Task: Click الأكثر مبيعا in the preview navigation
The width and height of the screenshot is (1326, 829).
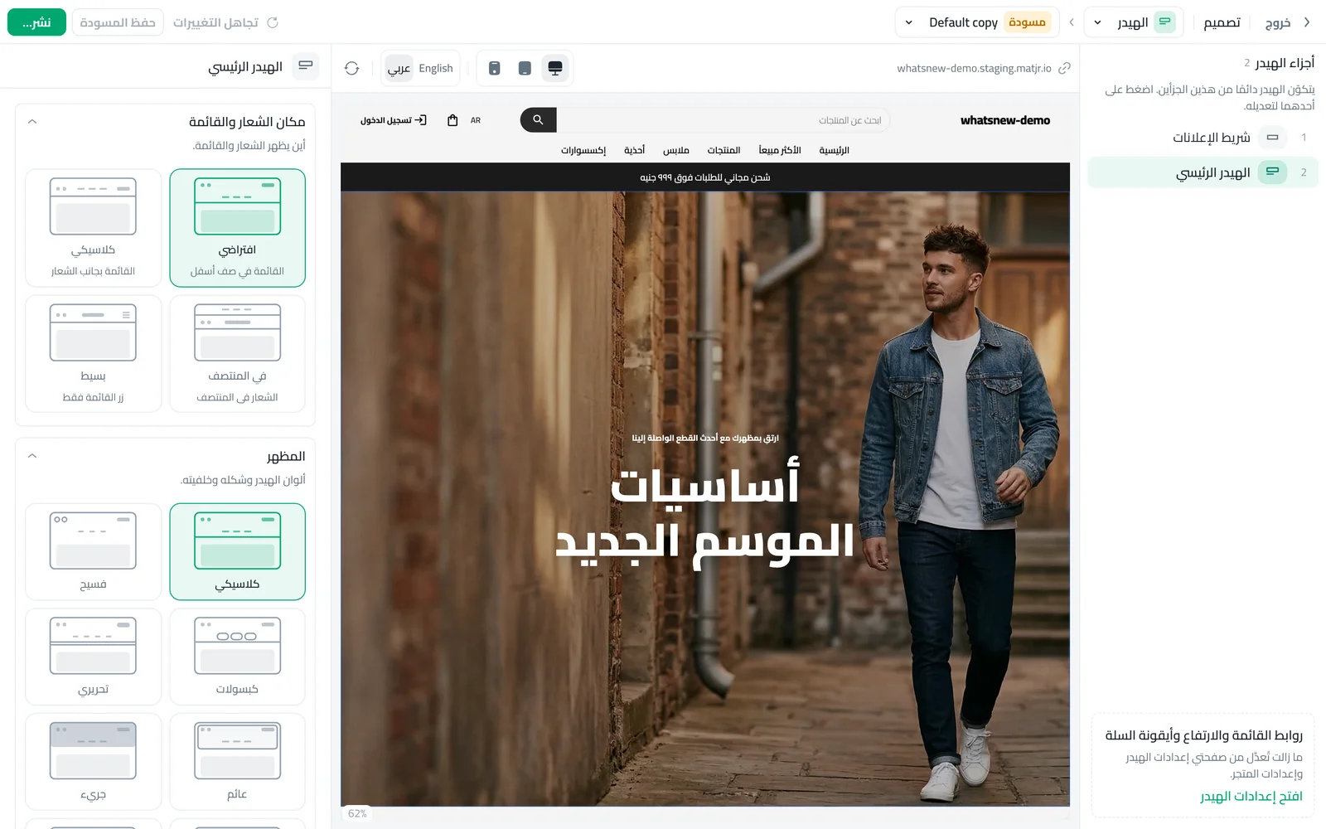Action: click(780, 150)
